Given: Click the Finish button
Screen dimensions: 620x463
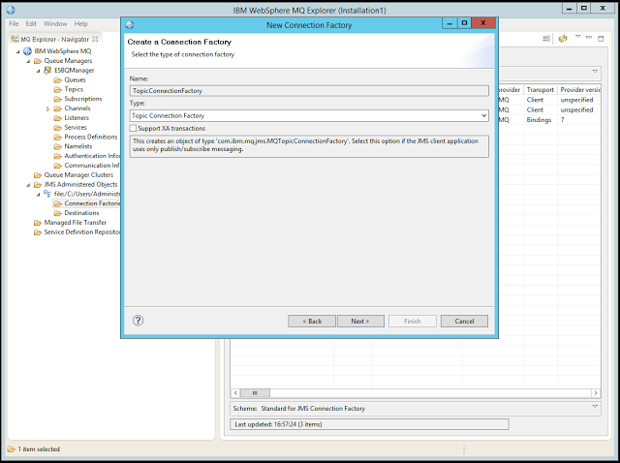Looking at the screenshot, I should (413, 321).
